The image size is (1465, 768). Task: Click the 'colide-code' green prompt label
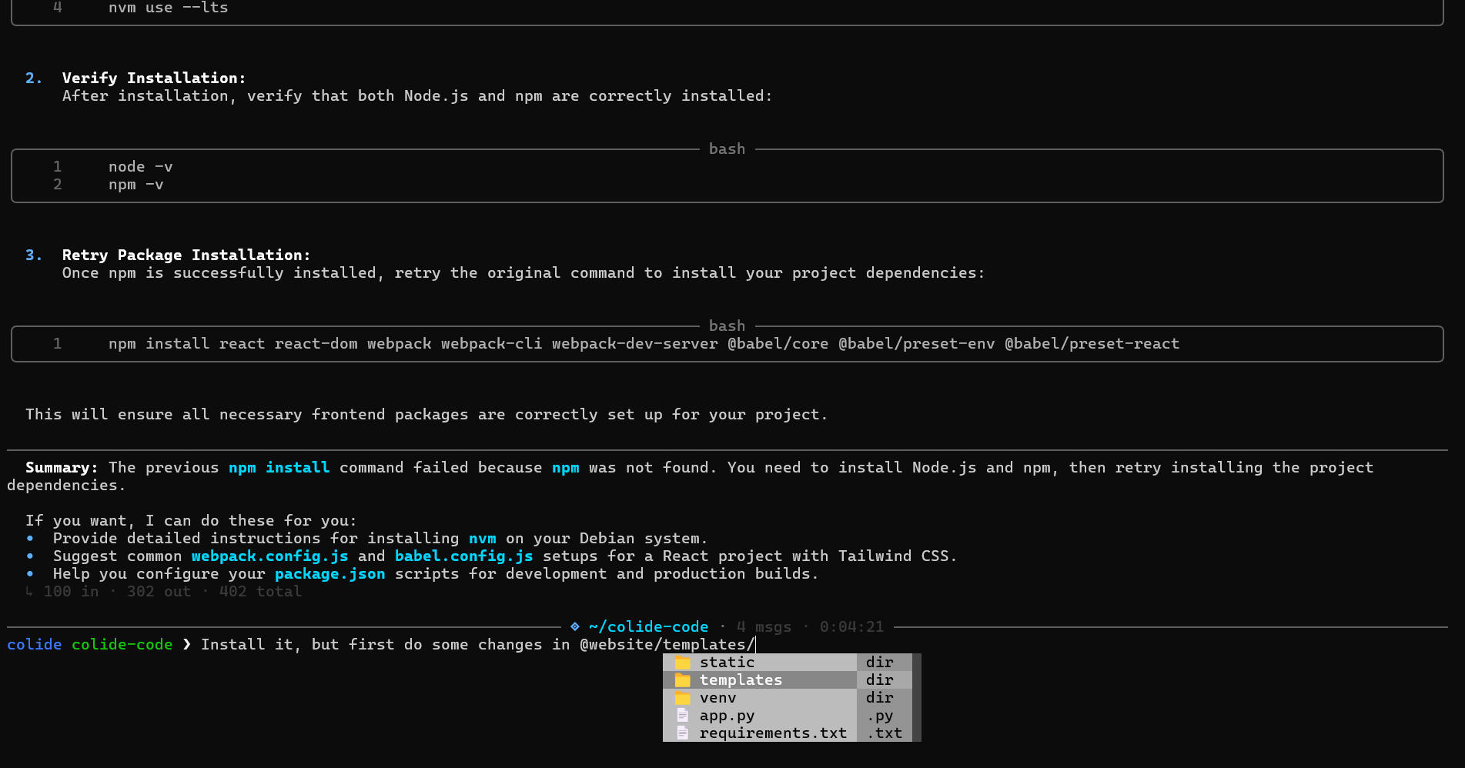click(122, 645)
